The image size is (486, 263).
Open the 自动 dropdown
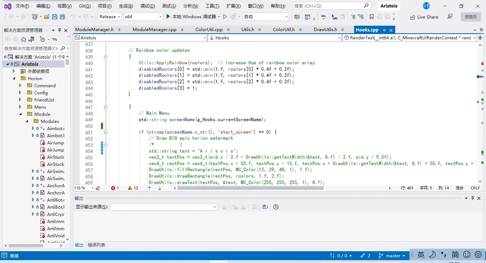pyautogui.click(x=266, y=17)
